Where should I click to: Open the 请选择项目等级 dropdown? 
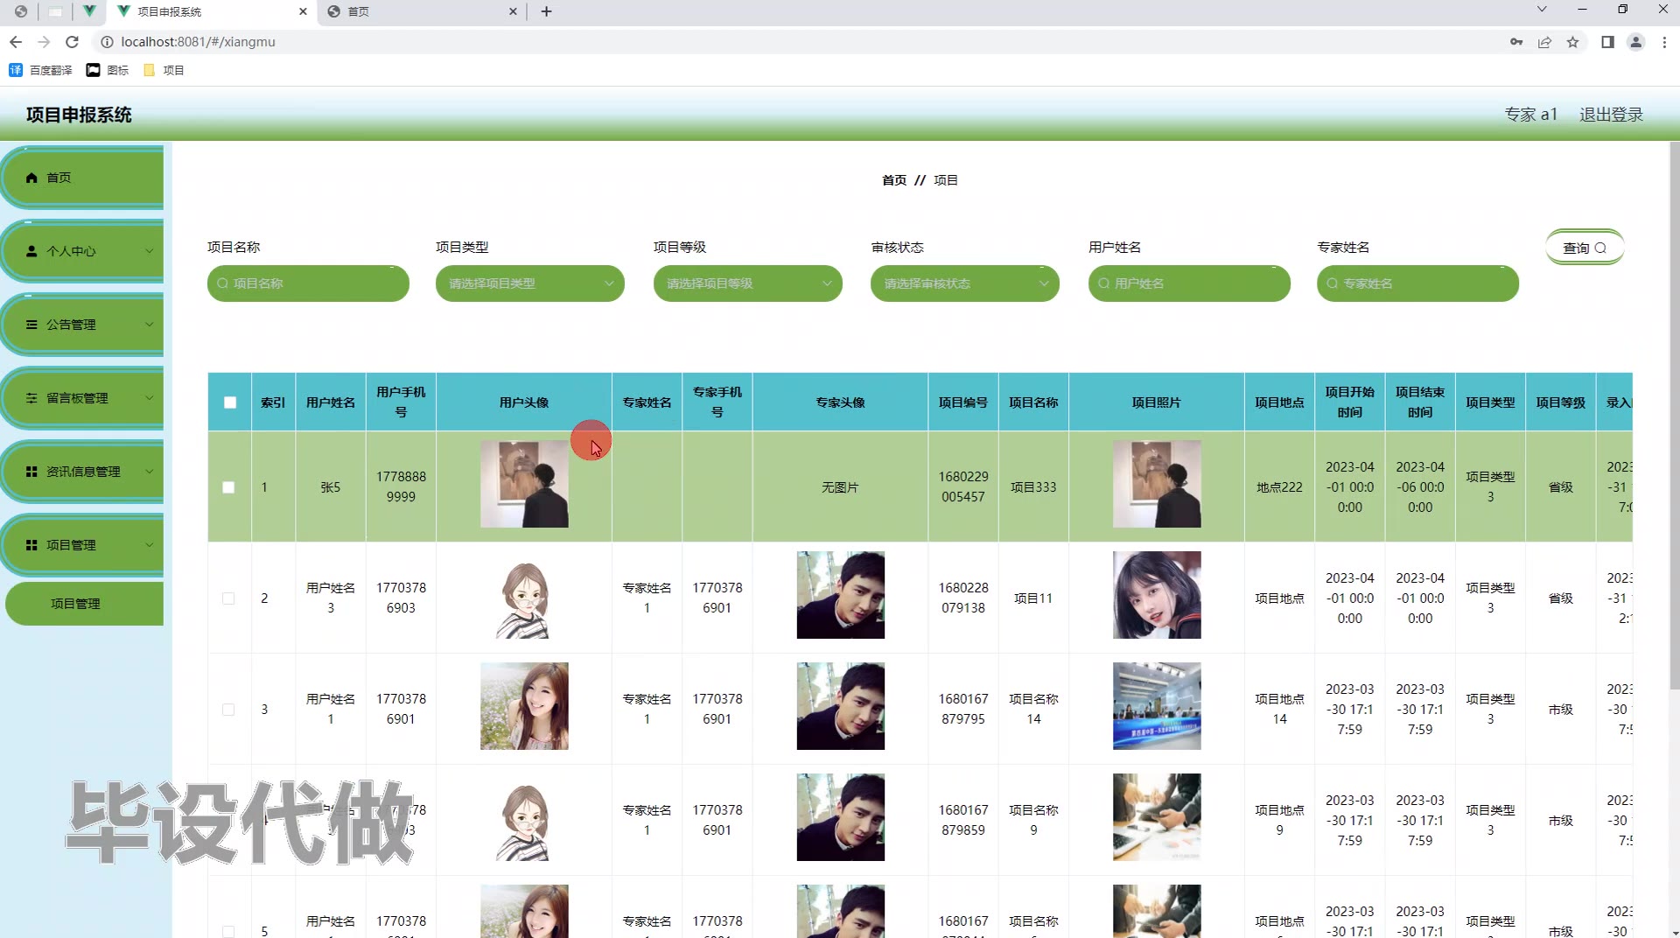click(x=748, y=283)
